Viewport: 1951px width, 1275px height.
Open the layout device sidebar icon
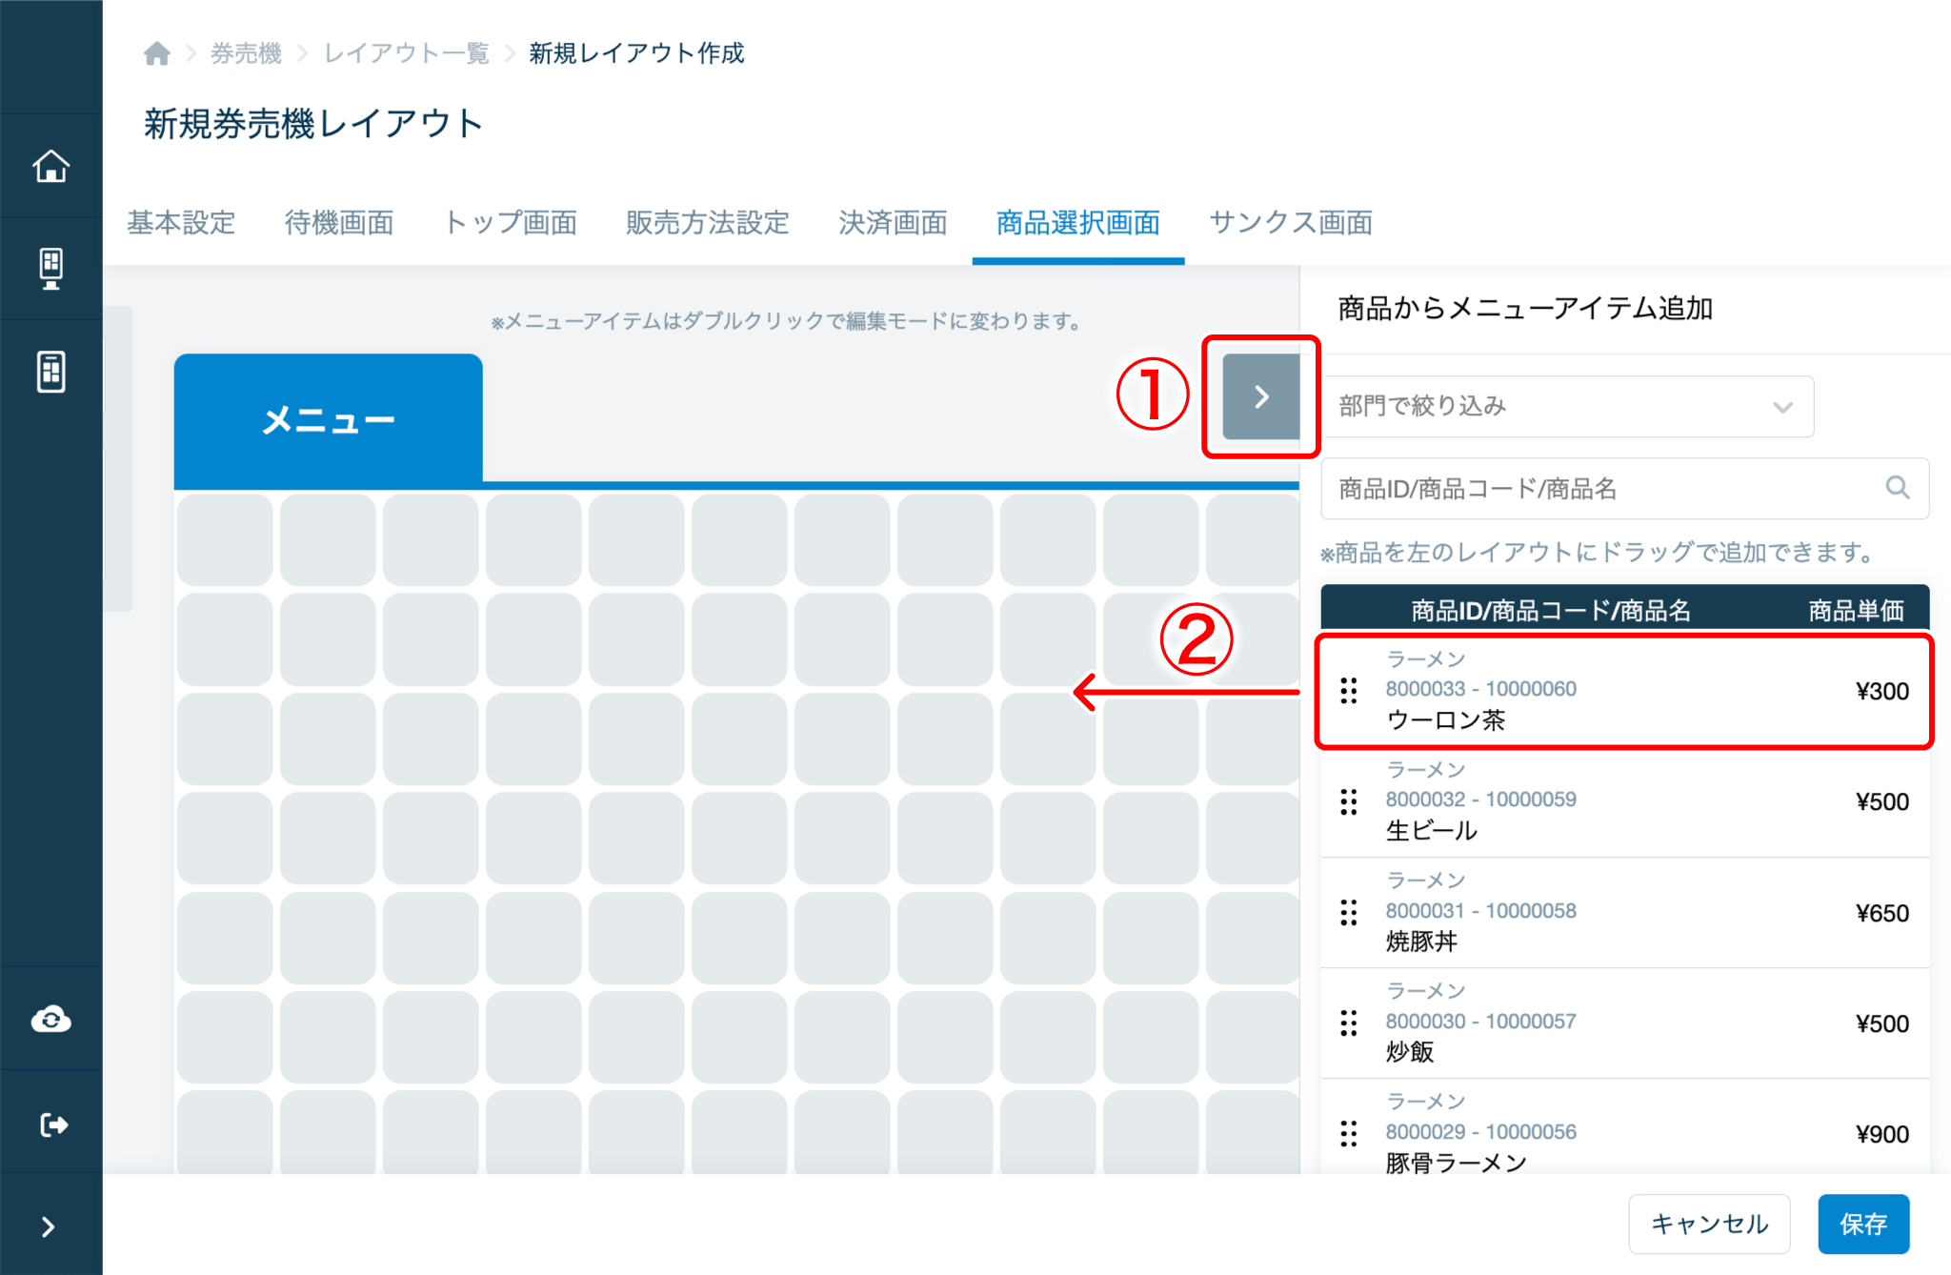point(50,371)
